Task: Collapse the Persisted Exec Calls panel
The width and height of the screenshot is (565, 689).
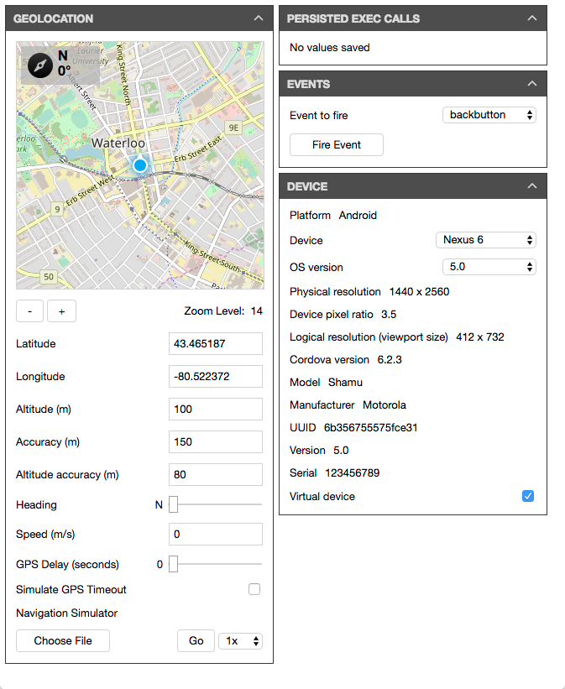Action: click(x=531, y=18)
